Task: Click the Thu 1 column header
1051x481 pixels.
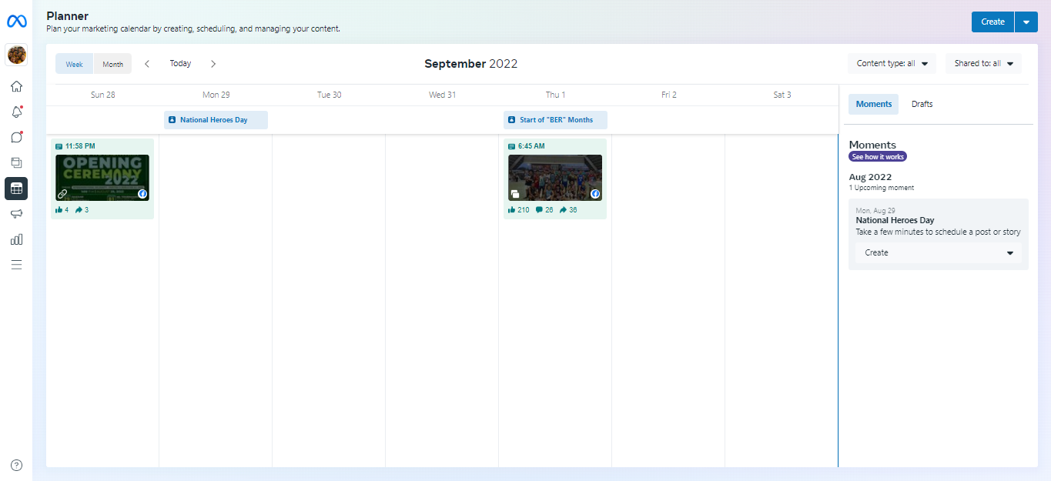Action: (x=556, y=95)
